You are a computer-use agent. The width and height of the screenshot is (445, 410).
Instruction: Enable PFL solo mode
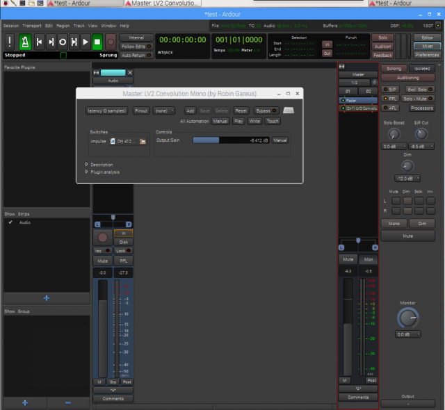(x=390, y=99)
